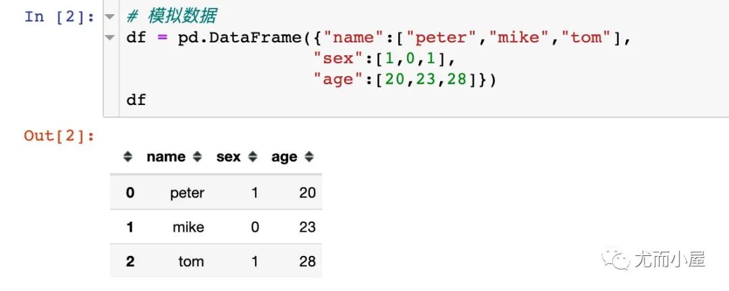Click the name column header
The width and height of the screenshot is (729, 291).
[x=166, y=157]
